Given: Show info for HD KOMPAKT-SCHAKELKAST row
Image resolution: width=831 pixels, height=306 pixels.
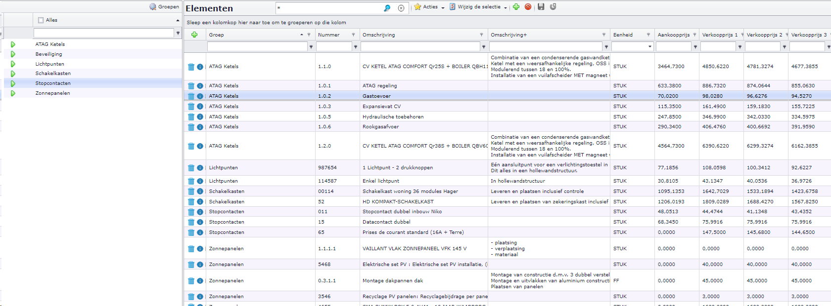Looking at the screenshot, I should pos(200,202).
